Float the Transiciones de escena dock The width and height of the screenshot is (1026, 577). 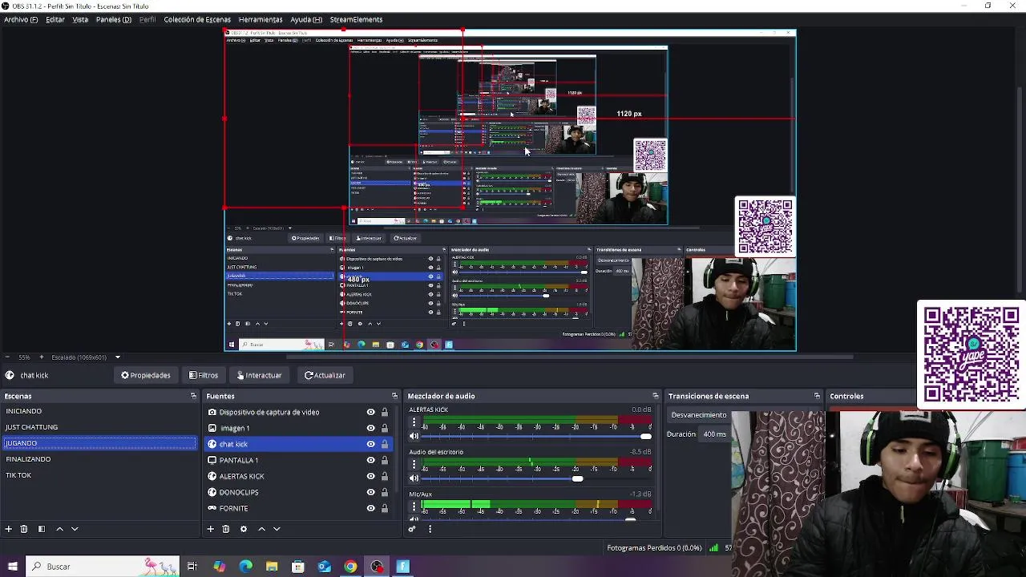[x=817, y=396]
